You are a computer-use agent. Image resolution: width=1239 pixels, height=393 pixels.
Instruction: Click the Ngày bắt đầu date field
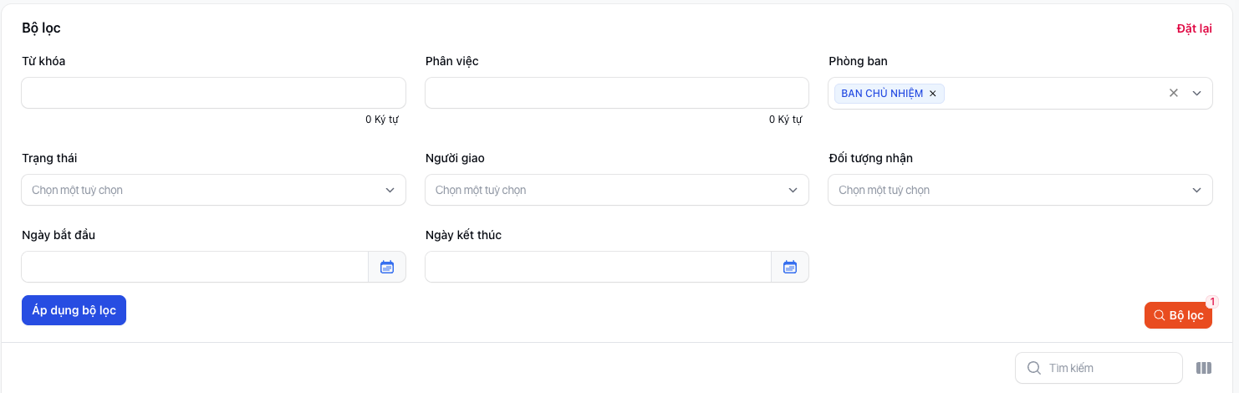pyautogui.click(x=194, y=267)
